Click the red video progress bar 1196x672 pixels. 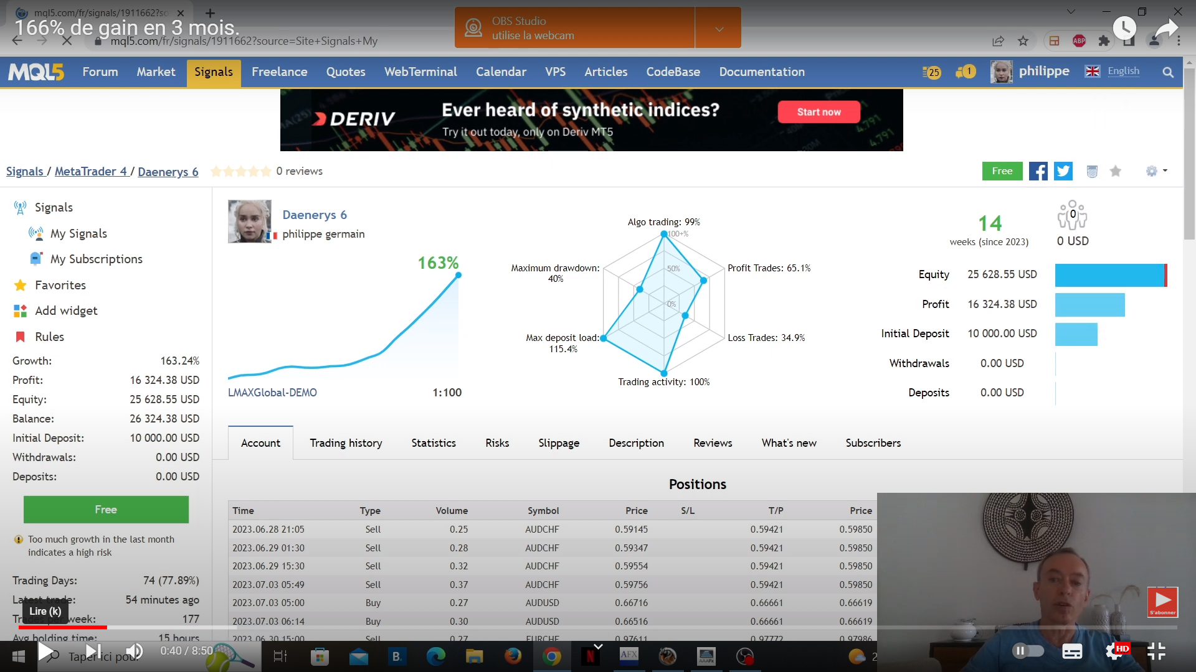pos(62,627)
